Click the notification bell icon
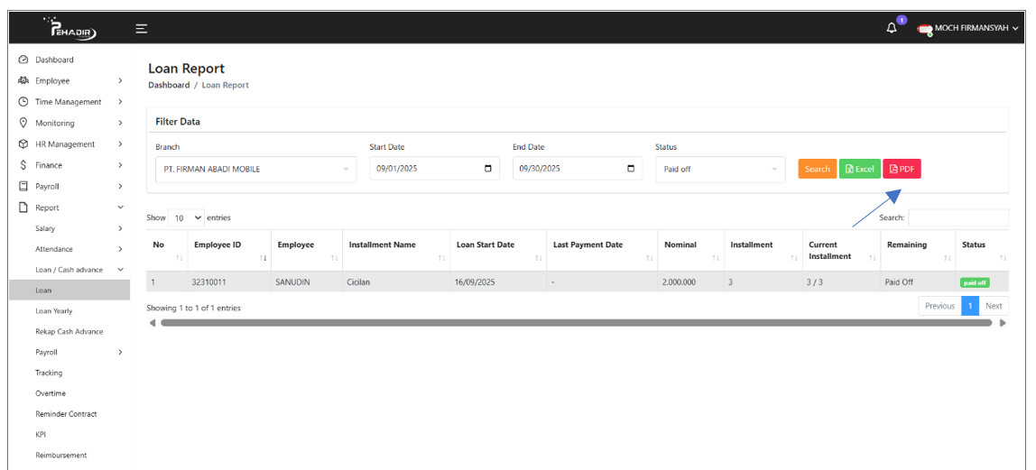Screen dimensions: 1036x470 pos(892,28)
